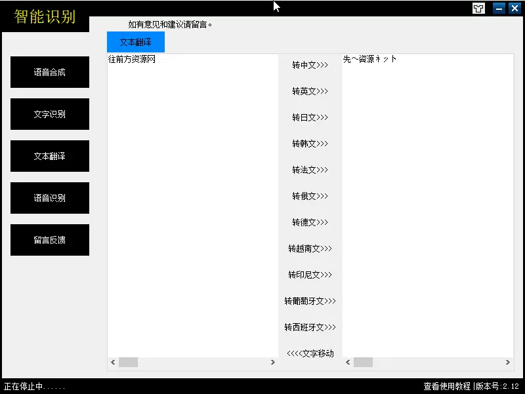Translate with 转日文>>>
This screenshot has height=394, width=525.
[x=310, y=117]
